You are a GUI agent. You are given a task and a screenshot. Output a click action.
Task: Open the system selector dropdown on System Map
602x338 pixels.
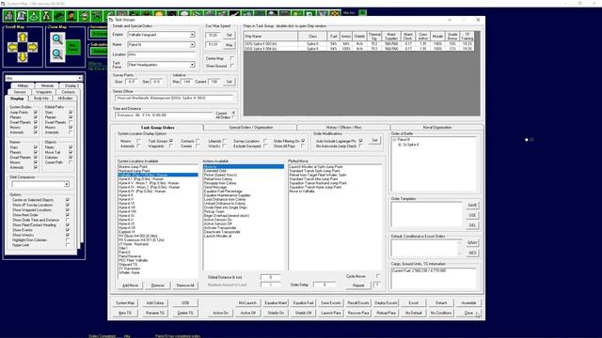[79, 78]
